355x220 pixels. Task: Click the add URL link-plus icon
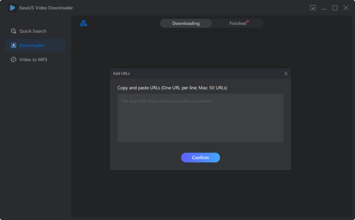[x=83, y=24]
